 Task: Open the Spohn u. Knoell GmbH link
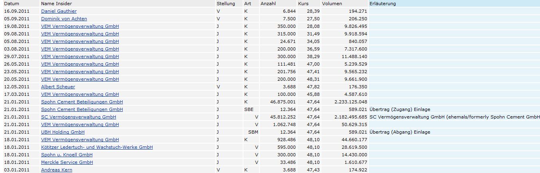67,155
